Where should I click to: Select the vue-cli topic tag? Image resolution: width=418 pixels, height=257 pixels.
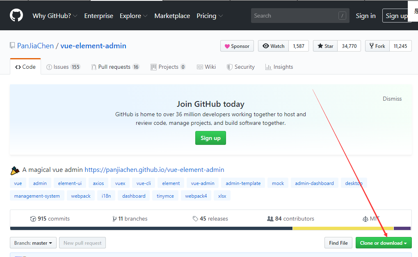[x=144, y=183]
